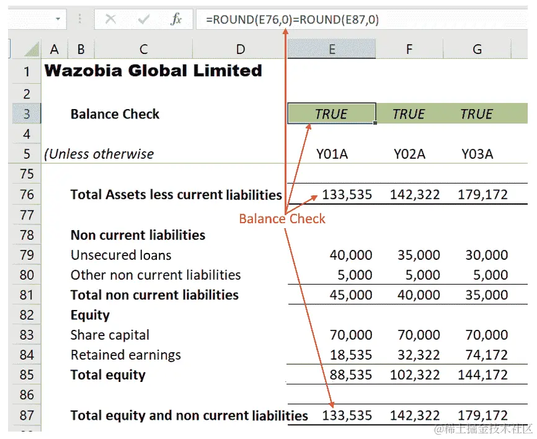Click inside the formula bar text
The height and width of the screenshot is (439, 537).
click(292, 19)
